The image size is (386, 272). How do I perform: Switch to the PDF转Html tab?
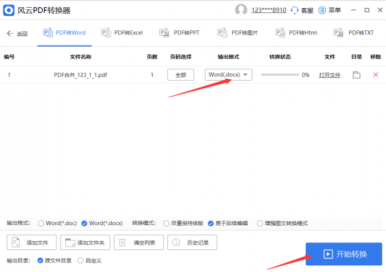296,33
